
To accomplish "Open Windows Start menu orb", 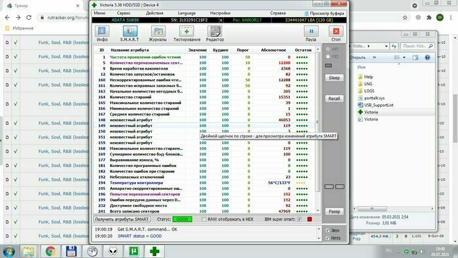I will tap(9, 251).
